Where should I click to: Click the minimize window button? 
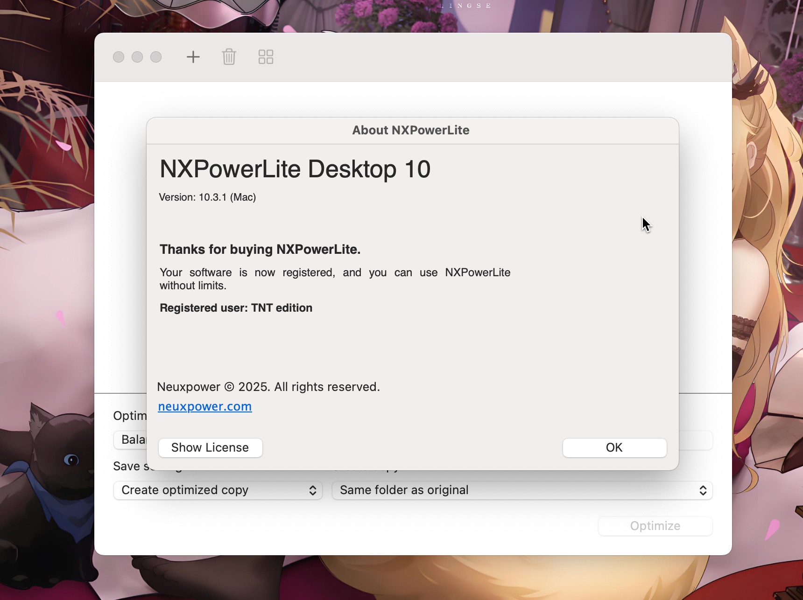(137, 57)
